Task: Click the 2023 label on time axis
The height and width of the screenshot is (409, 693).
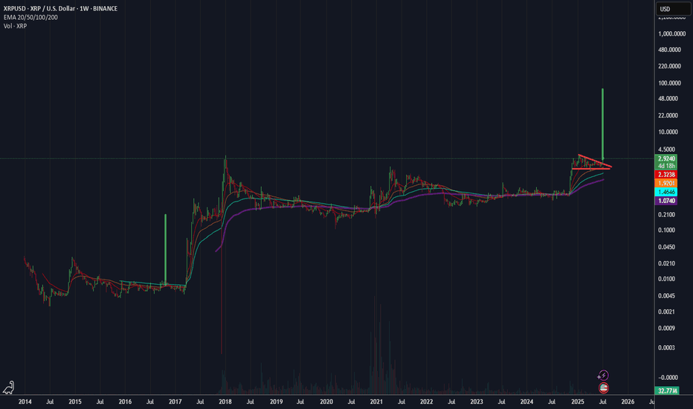Action: click(477, 402)
